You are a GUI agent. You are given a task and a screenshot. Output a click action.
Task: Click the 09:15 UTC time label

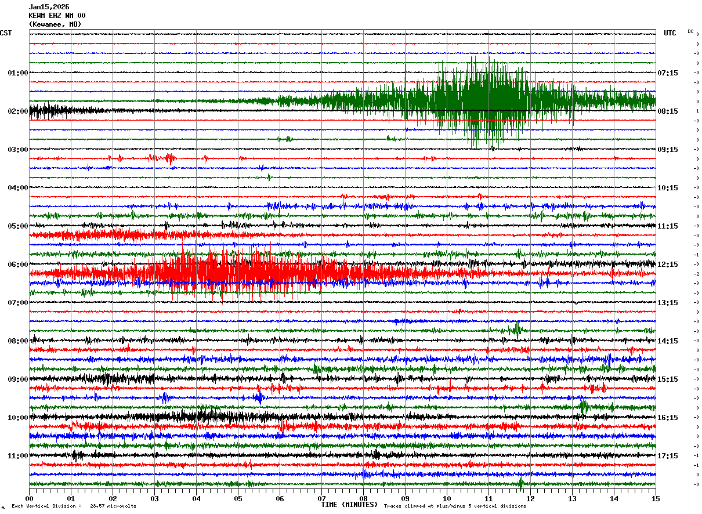[667, 150]
